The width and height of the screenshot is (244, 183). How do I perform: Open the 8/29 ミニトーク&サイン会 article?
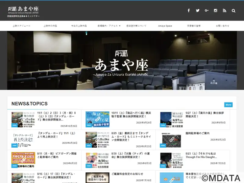pyautogui.click(x=131, y=136)
